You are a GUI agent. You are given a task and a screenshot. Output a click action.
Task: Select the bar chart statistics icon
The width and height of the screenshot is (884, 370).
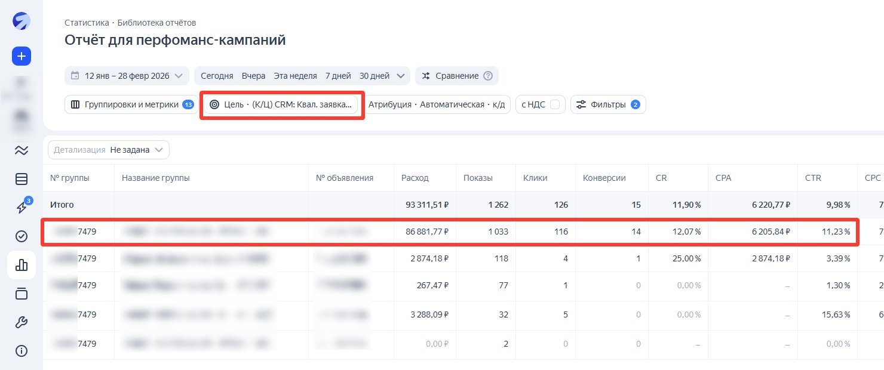pyautogui.click(x=22, y=266)
